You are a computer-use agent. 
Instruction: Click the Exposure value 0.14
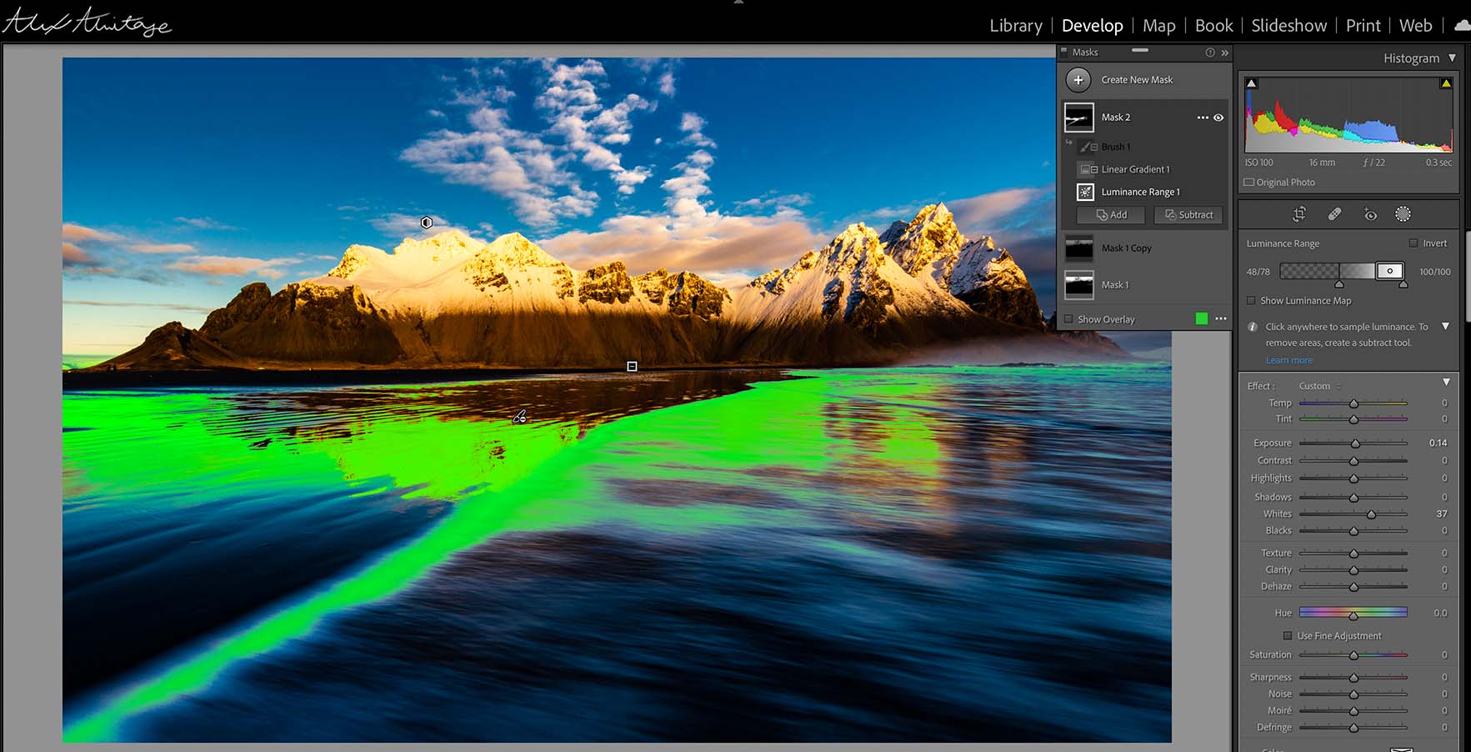(x=1438, y=444)
